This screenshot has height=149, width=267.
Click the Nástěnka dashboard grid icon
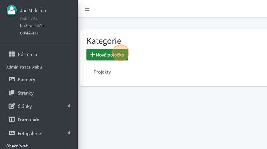point(11,55)
